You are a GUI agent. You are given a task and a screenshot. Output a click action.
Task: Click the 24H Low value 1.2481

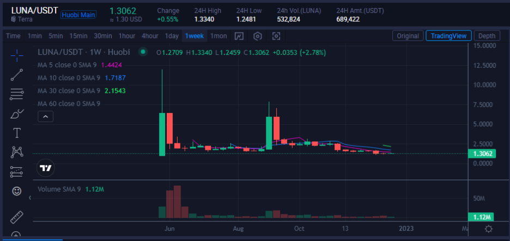click(x=246, y=20)
